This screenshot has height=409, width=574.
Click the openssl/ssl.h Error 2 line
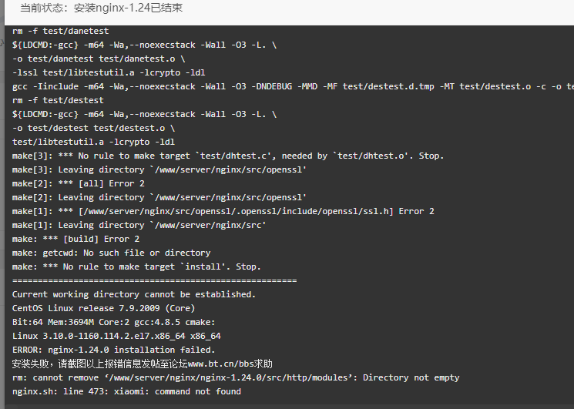(223, 212)
